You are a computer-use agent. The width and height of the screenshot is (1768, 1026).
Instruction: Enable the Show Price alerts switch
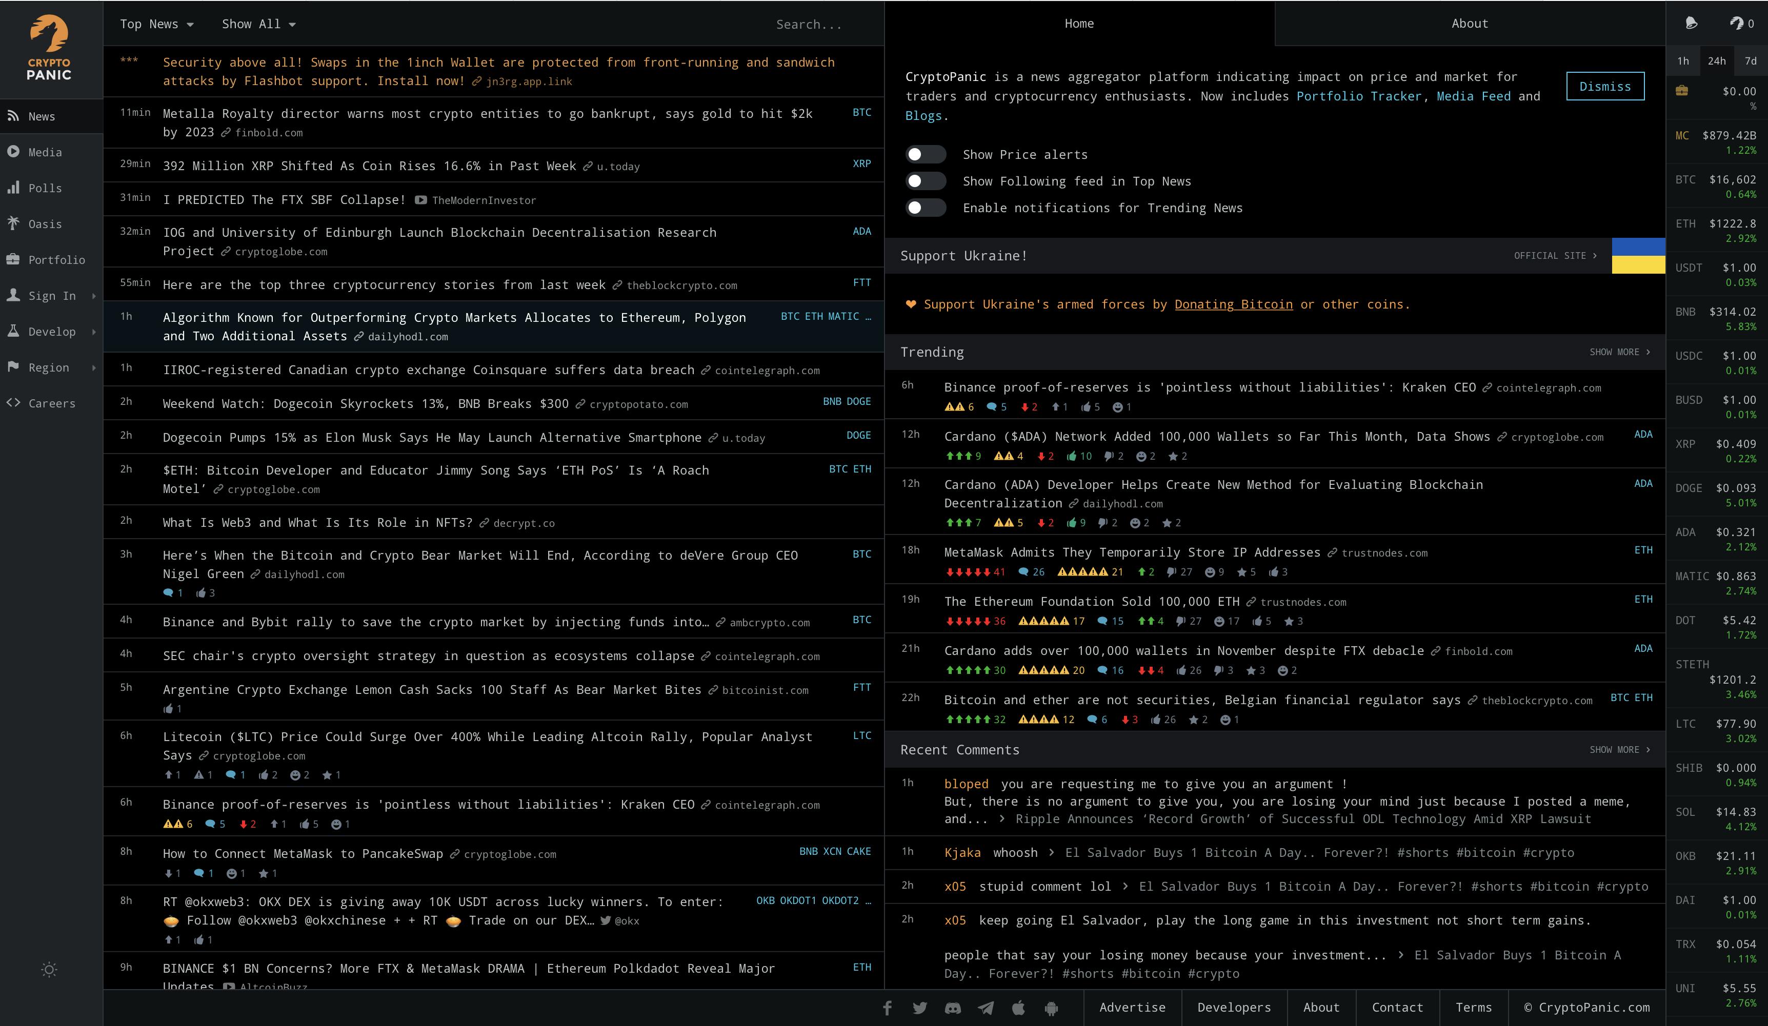point(926,154)
